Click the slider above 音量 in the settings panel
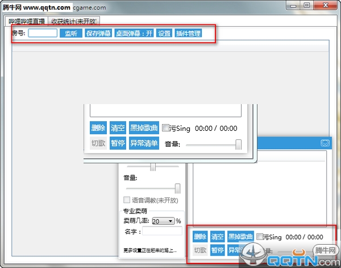 [x=153, y=167]
